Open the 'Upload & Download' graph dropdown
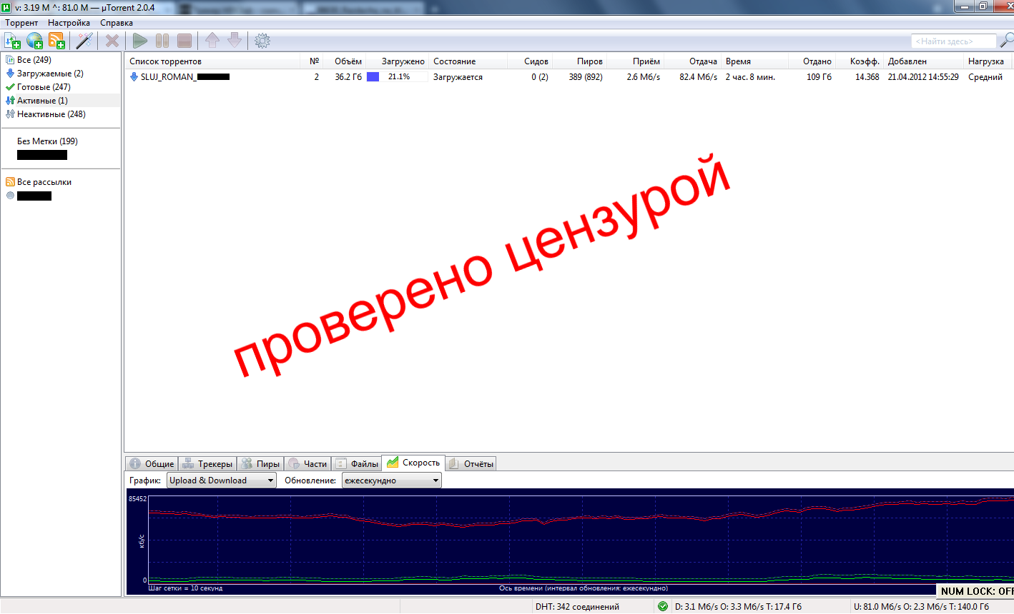Viewport: 1014px width, 614px height. [x=222, y=480]
